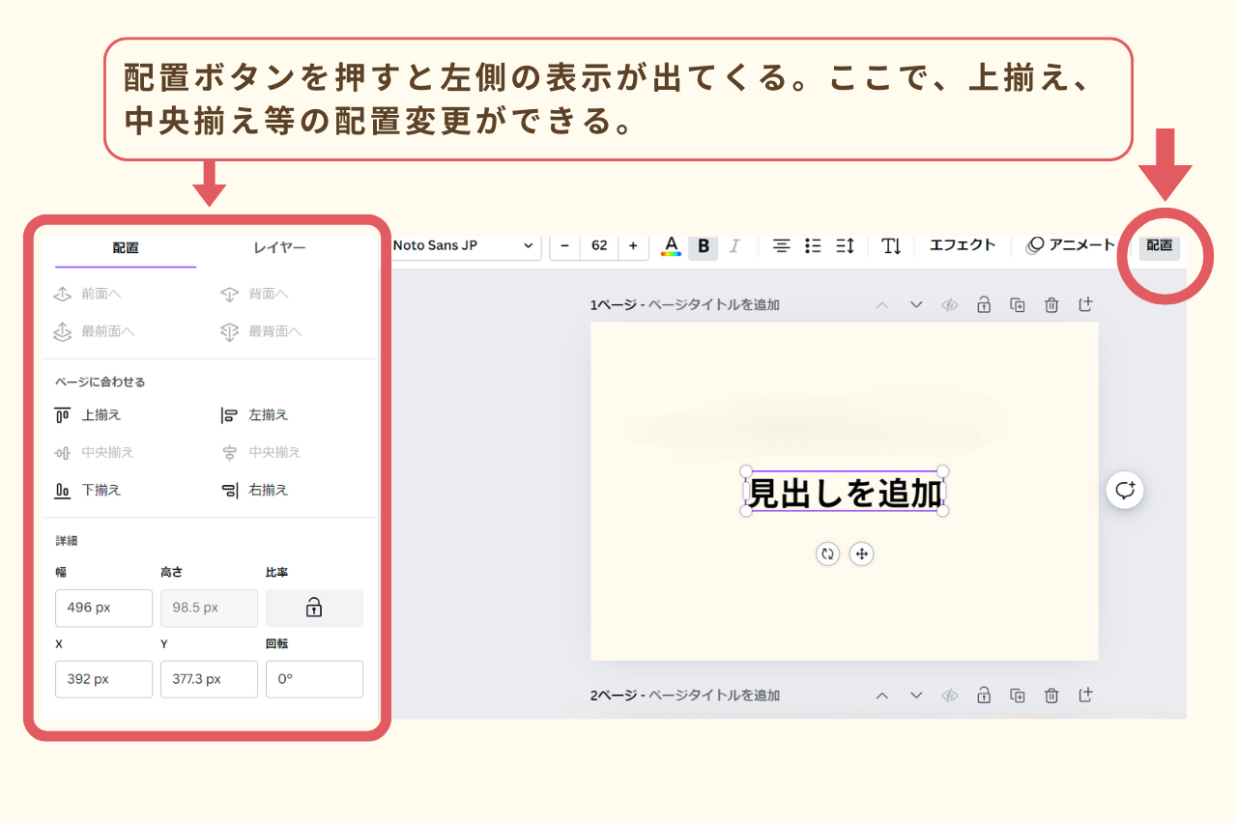This screenshot has width=1237, height=824.
Task: Duplicate page 2
Action: tap(1018, 696)
